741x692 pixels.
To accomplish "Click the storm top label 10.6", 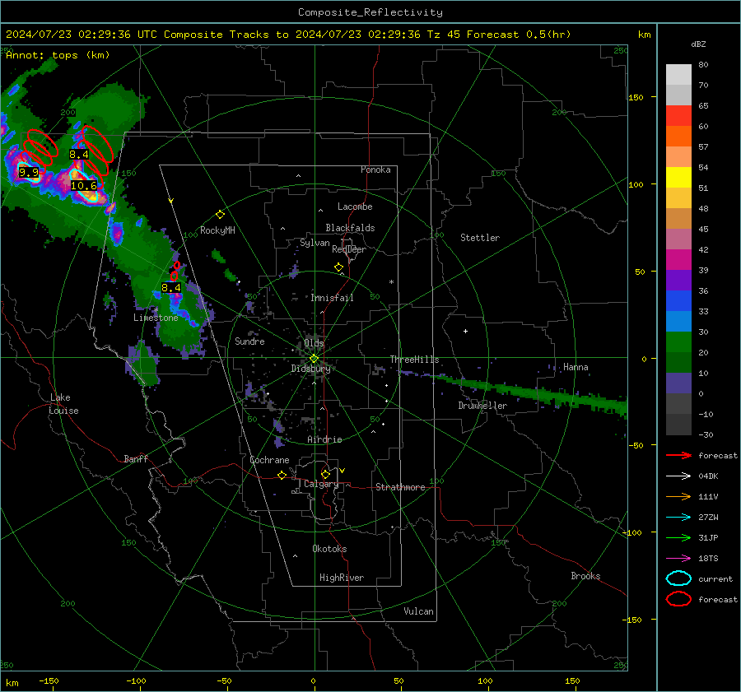I will pos(84,186).
